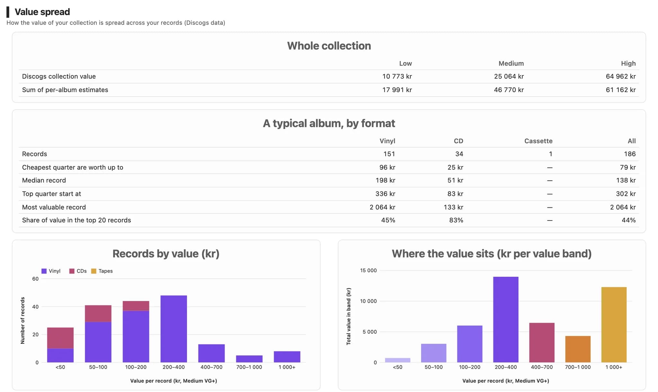Click vinyl segment of 50–100 records bar
Screen dimensions: 658x392
(x=98, y=342)
